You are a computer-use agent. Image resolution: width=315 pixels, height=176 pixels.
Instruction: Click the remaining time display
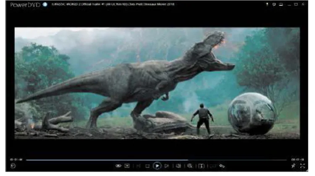297,159
